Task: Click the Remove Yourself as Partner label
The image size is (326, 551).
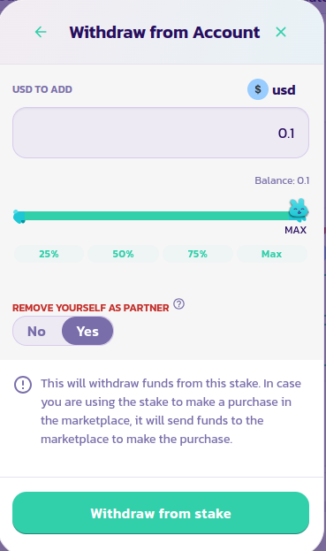Action: coord(90,308)
